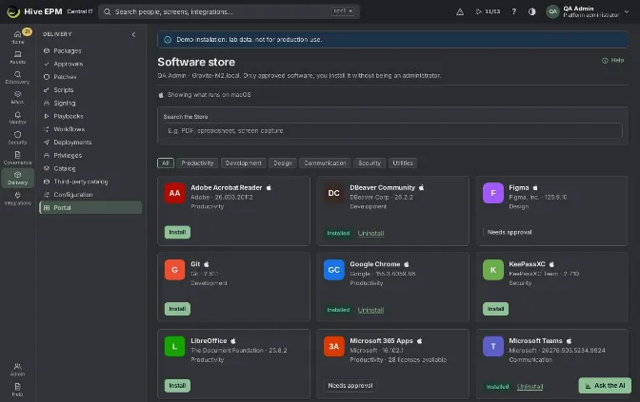This screenshot has height=402, width=640.
Task: Click the KeePassXC K app icon
Action: (493, 270)
